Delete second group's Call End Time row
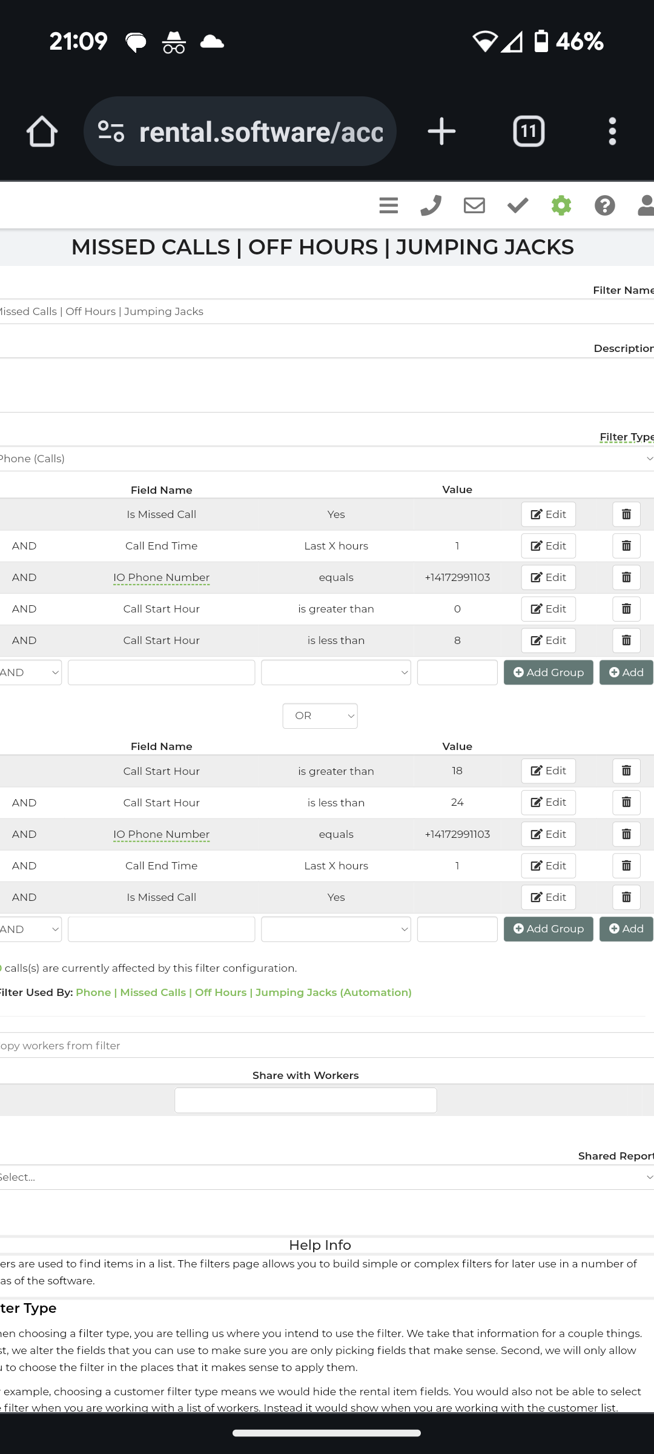 click(626, 866)
